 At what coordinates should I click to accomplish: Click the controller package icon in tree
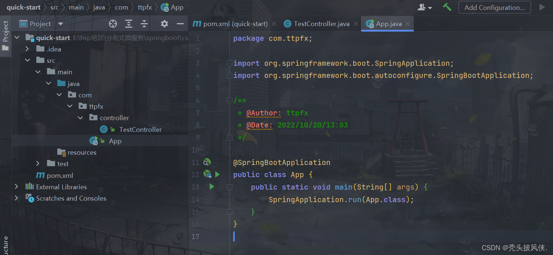tap(93, 118)
